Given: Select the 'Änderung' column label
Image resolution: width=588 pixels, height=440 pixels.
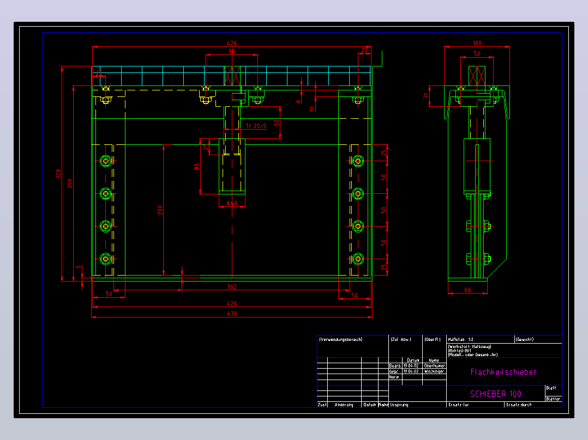Looking at the screenshot, I should 344,405.
